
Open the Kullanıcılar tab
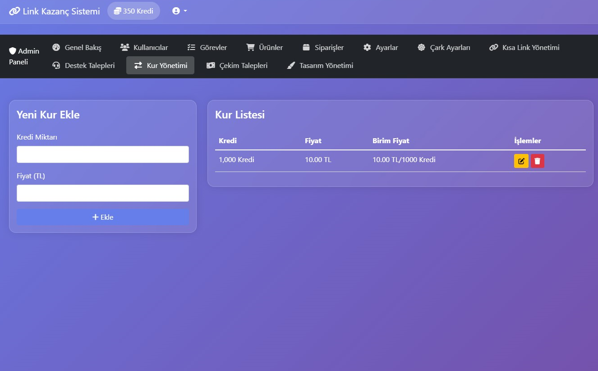[144, 47]
